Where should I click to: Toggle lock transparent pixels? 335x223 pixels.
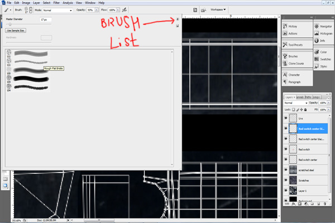pyautogui.click(x=293, y=109)
